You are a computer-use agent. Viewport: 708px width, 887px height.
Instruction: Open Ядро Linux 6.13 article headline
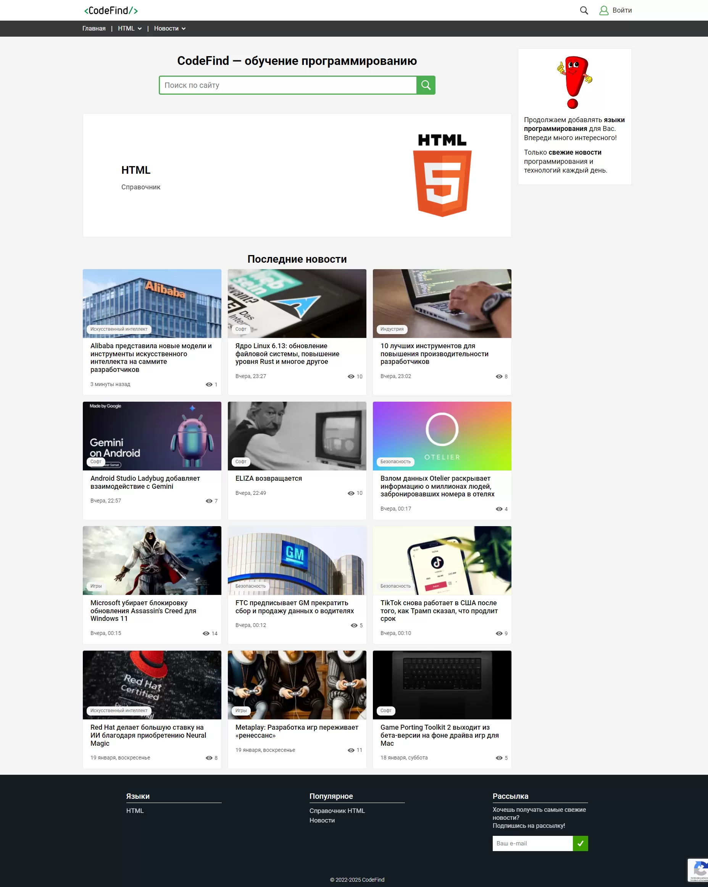(x=288, y=354)
